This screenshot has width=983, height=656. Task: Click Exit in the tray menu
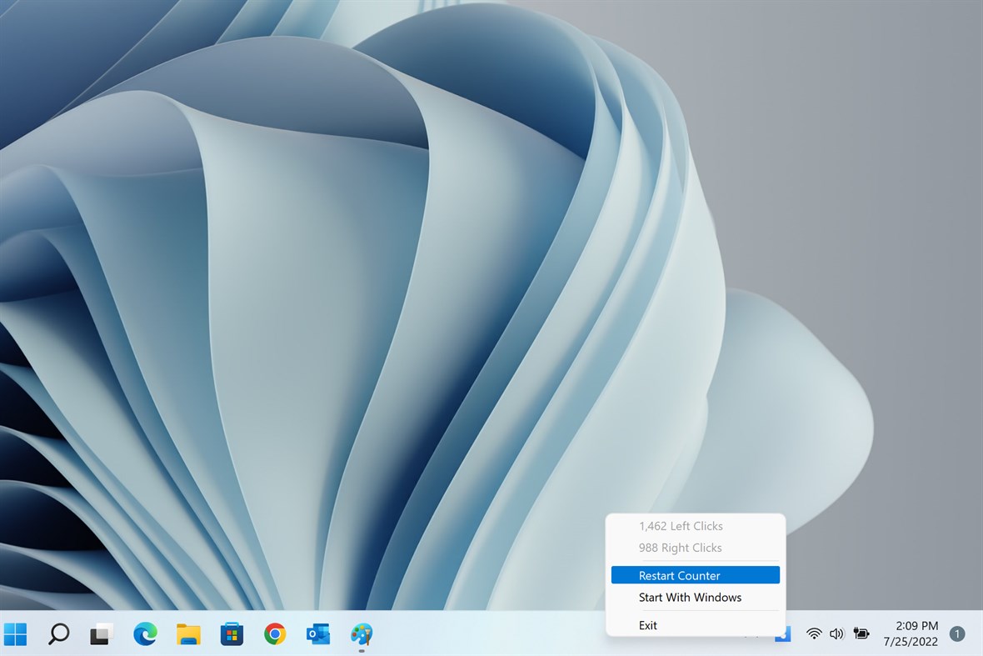coord(696,625)
